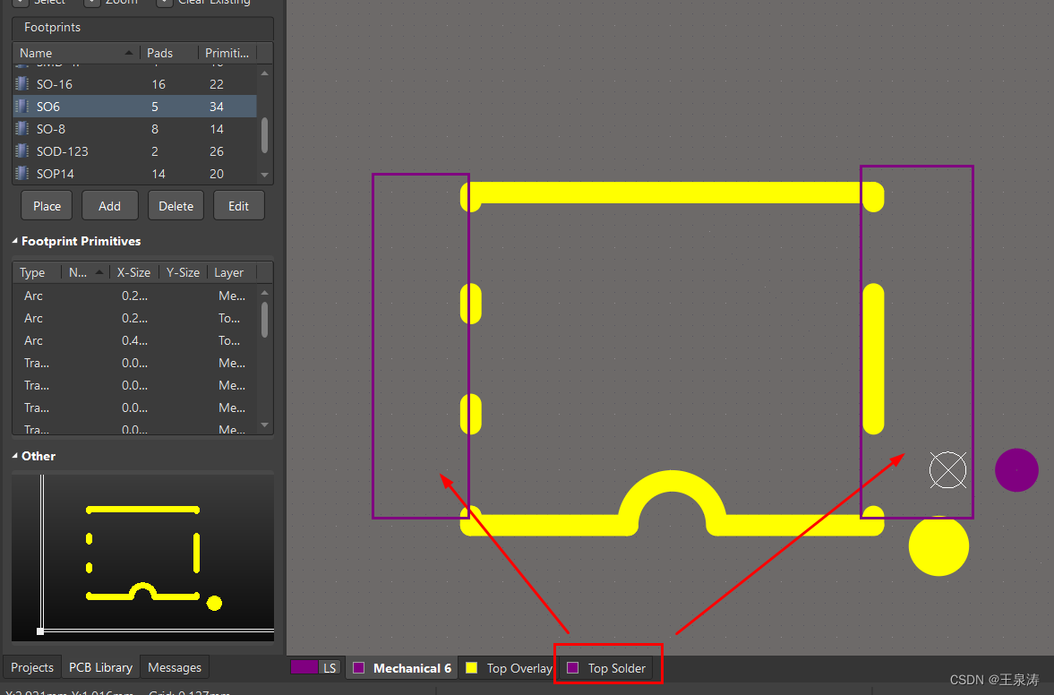This screenshot has width=1054, height=695.
Task: Click the down arrow of the Footprints list scrollbar
Action: click(264, 175)
